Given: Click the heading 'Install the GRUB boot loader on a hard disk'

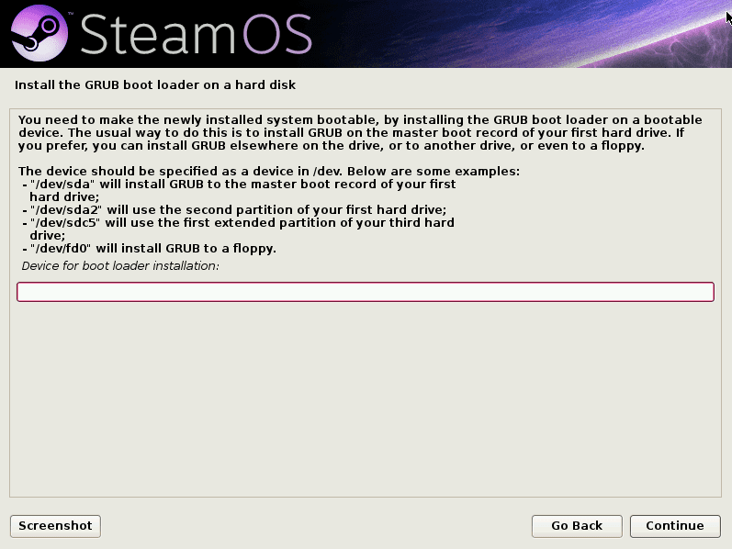Looking at the screenshot, I should tap(155, 85).
